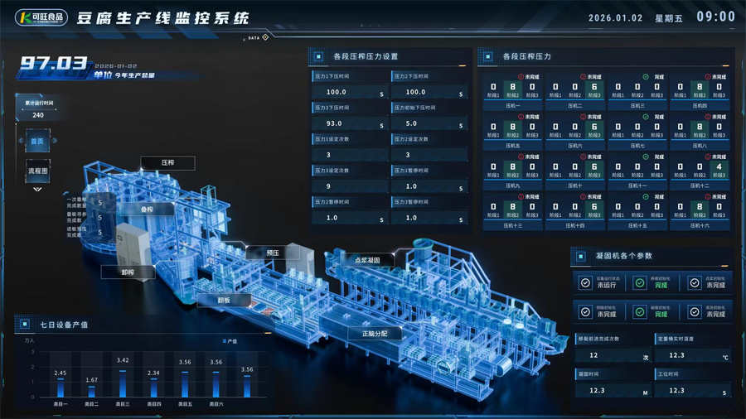746x419 pixels.
Task: Click the panel icon beside 各段压榨压力 title
Action: 487,56
